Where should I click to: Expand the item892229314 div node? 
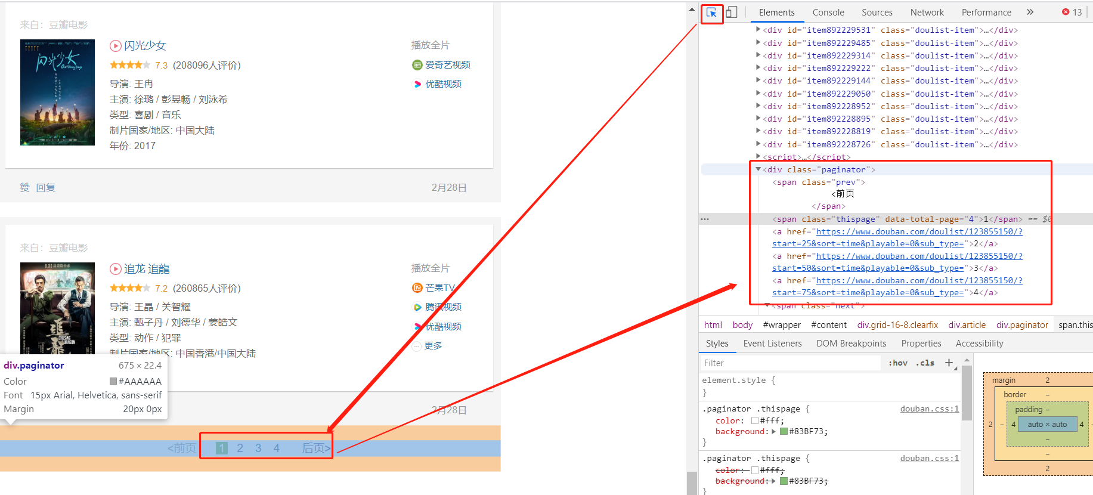pos(758,55)
